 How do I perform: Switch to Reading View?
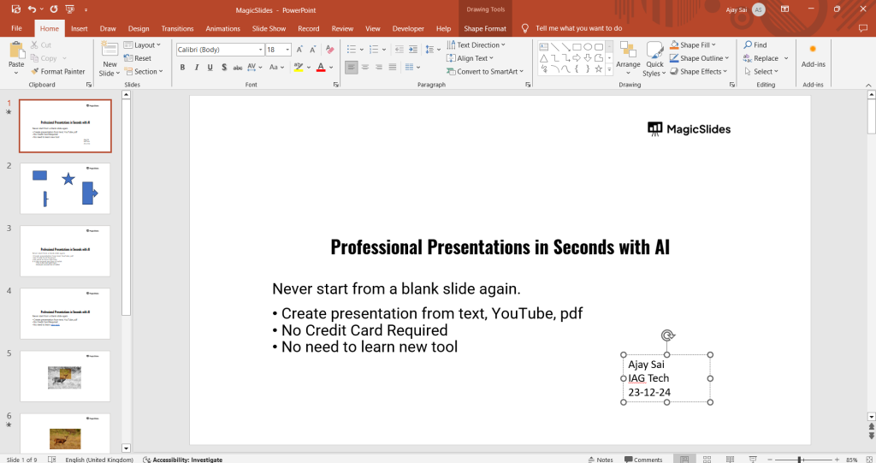(x=730, y=459)
